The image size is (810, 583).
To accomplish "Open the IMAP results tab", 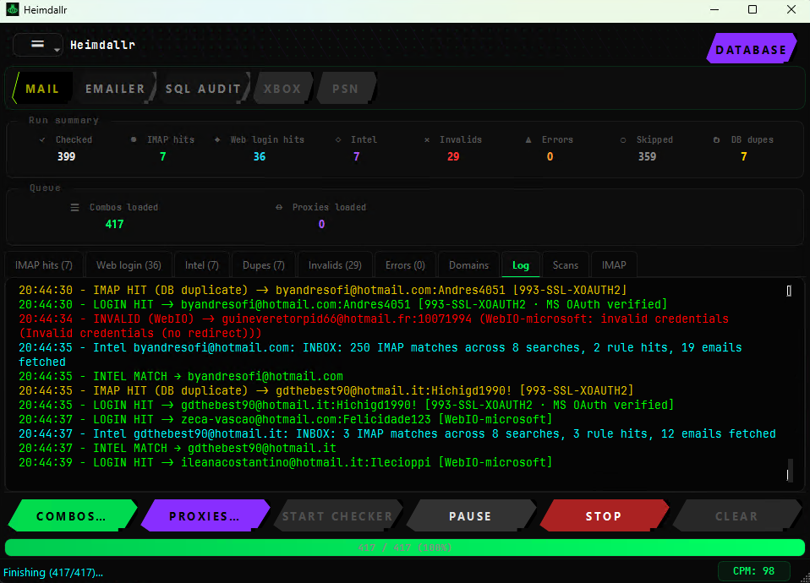I will click(614, 265).
